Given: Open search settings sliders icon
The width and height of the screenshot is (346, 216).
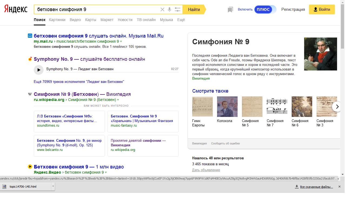Looking at the screenshot, I should (177, 9).
